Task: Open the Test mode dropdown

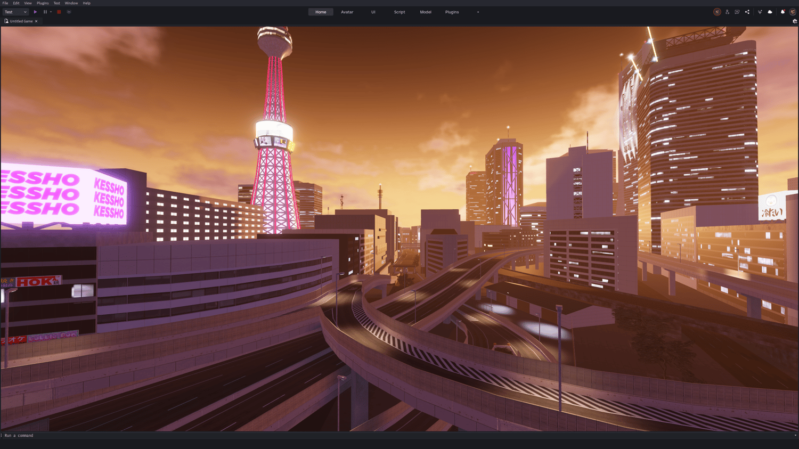Action: (15, 12)
